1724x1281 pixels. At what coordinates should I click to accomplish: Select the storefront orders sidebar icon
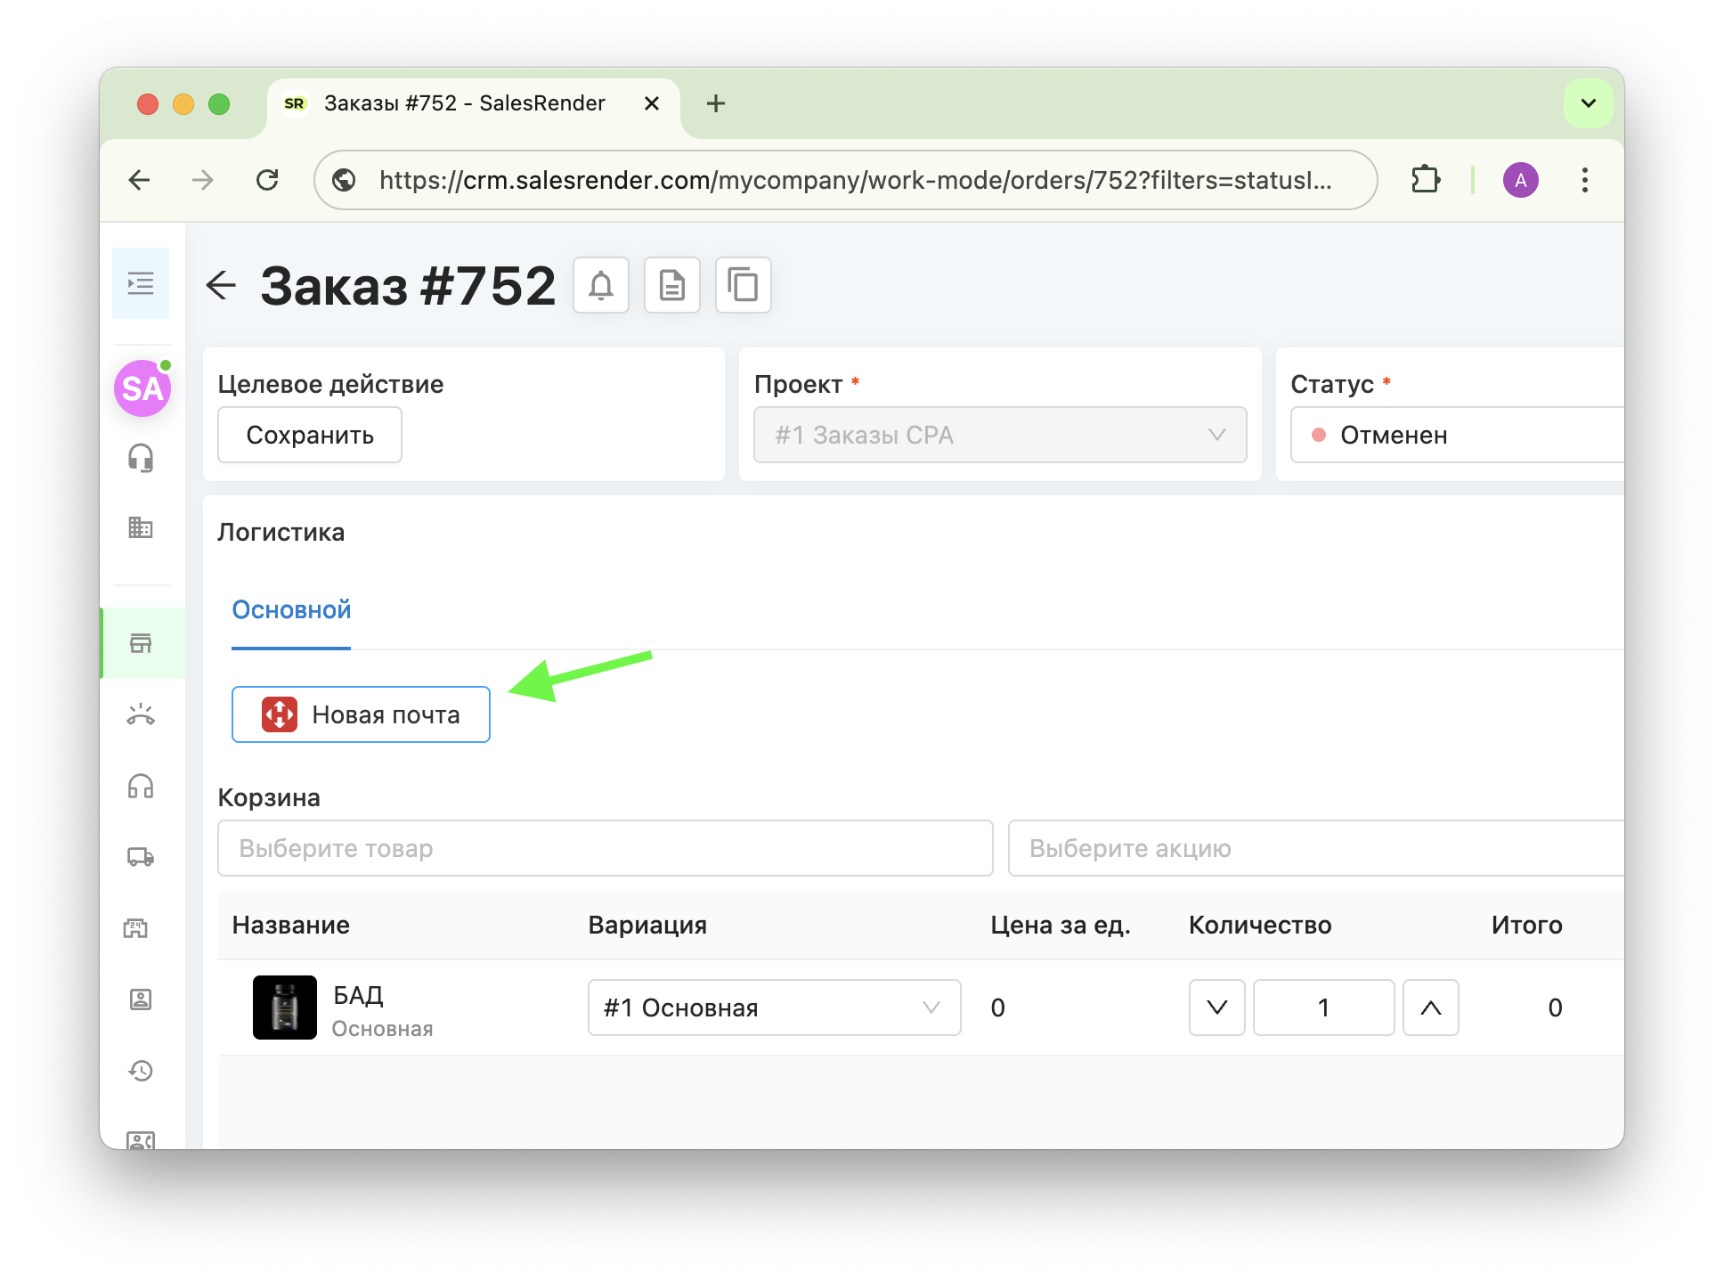pyautogui.click(x=141, y=643)
